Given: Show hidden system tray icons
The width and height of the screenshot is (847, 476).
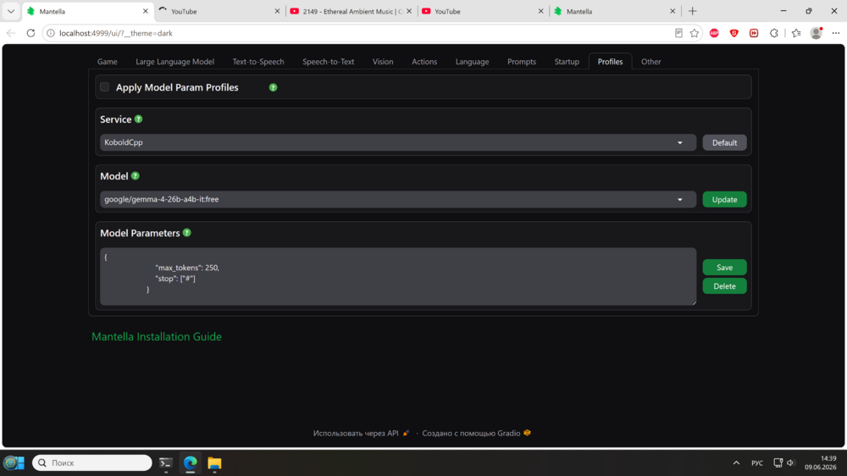Looking at the screenshot, I should [736, 463].
